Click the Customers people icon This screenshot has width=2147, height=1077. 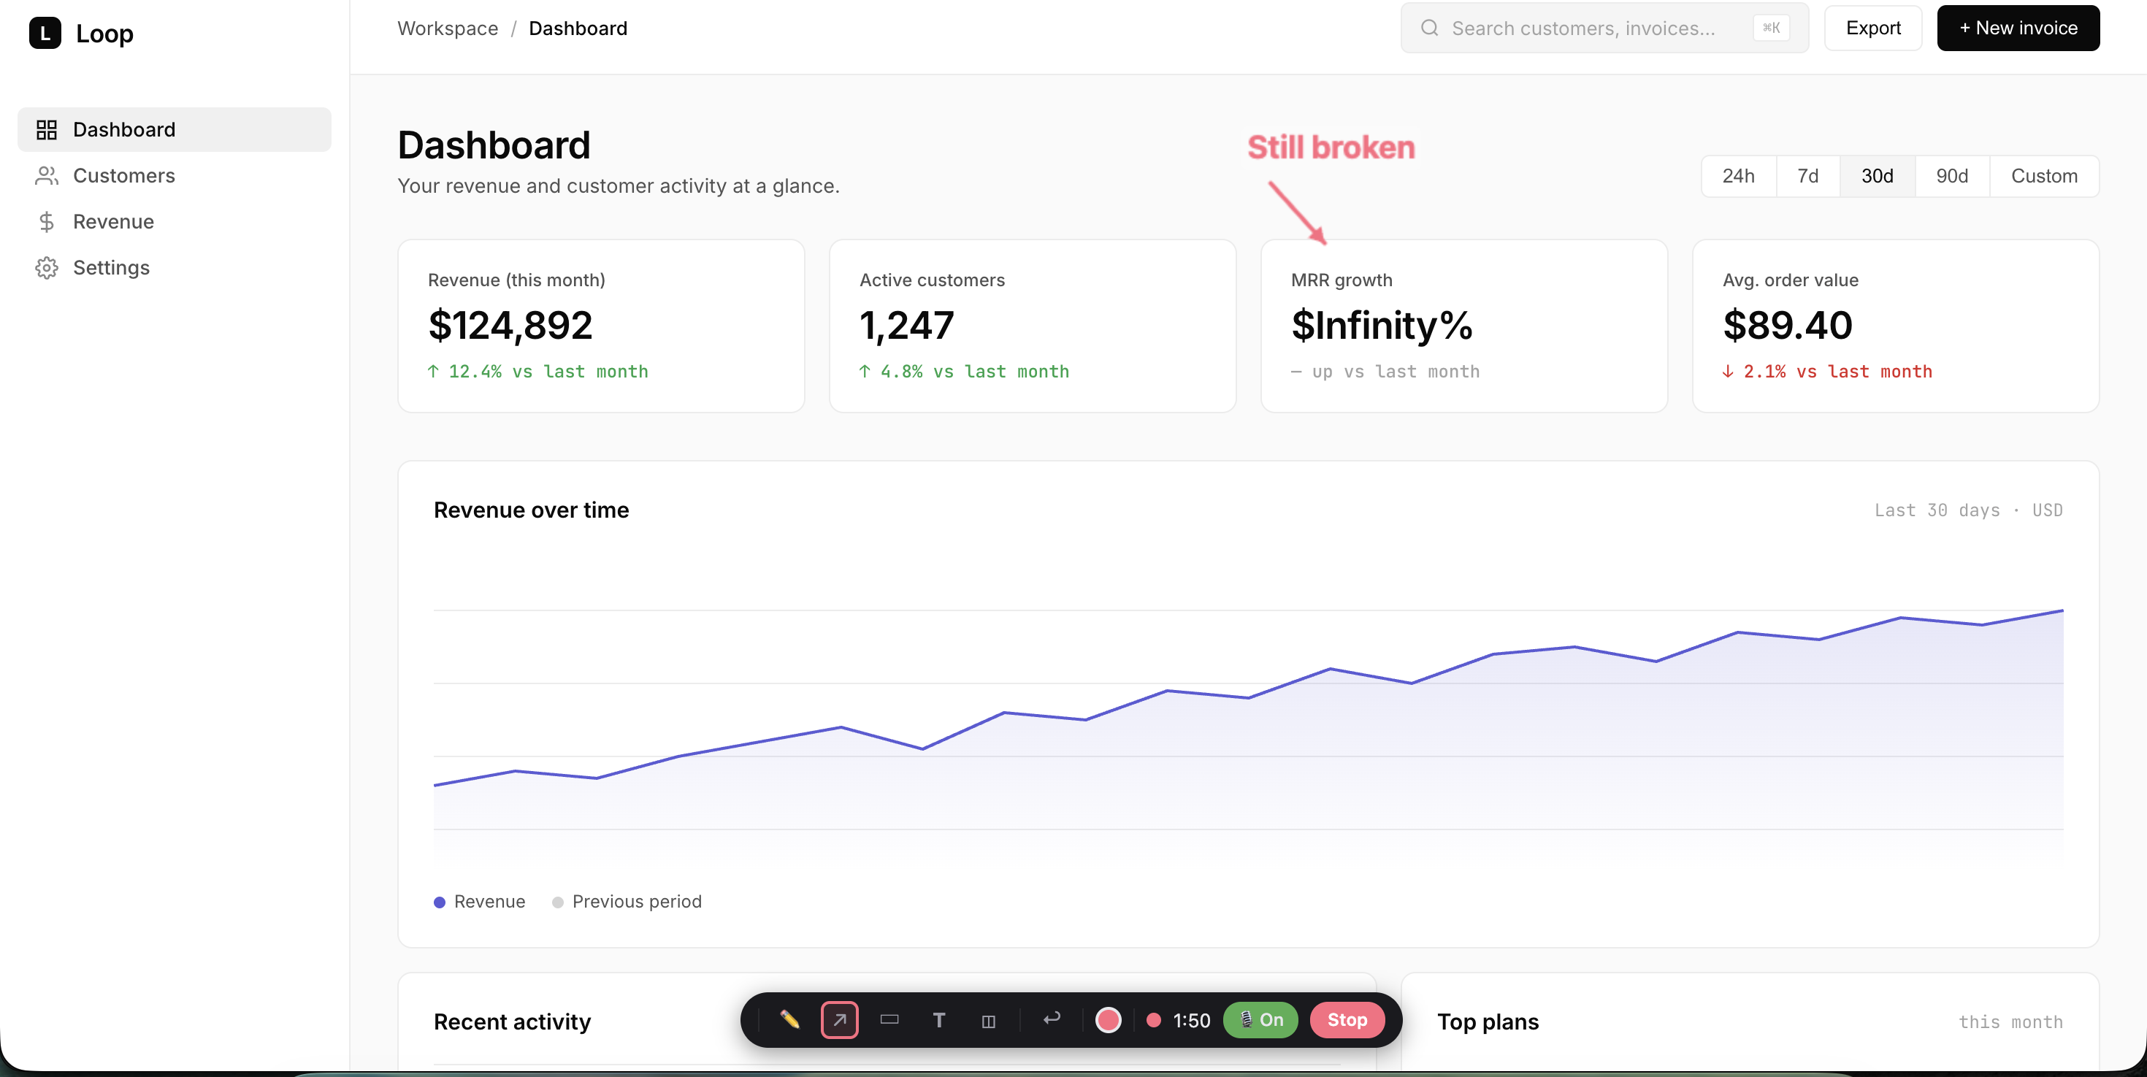pyautogui.click(x=47, y=175)
